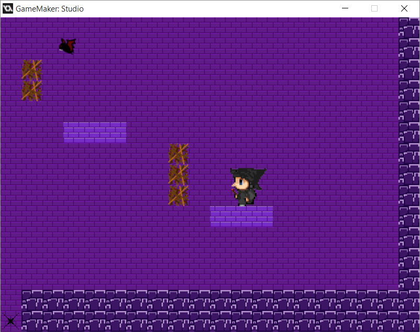Image resolution: width=420 pixels, height=332 pixels.
Task: Click the GameMaker: Studio window title text
Action: click(x=50, y=9)
